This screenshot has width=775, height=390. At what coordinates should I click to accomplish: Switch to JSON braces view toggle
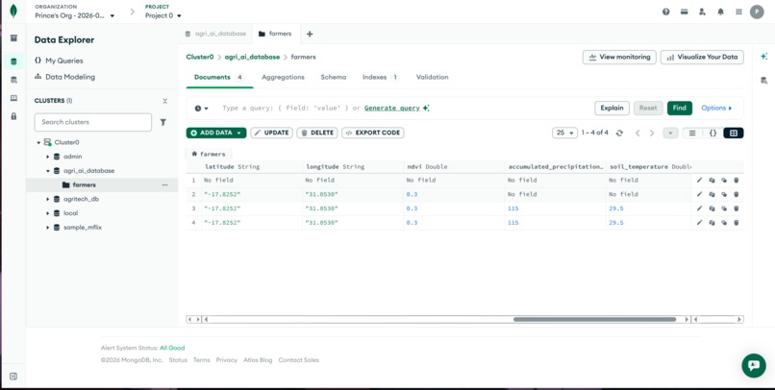[x=712, y=133]
